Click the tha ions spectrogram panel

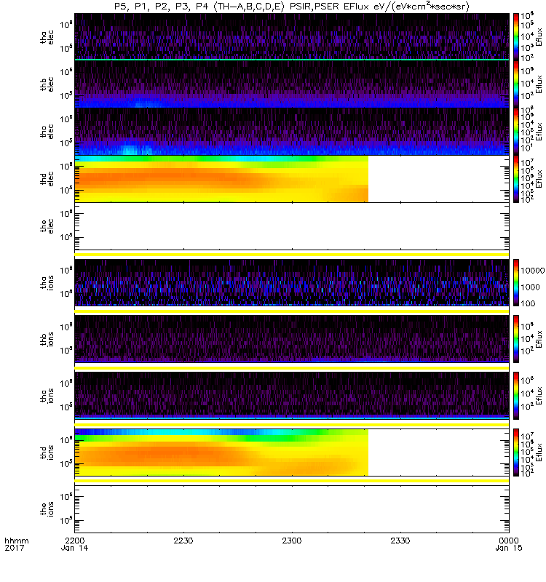click(292, 283)
